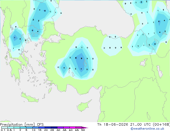Select the 35–40 mm violet legend swatch
170x131 pixels.
[66, 128]
